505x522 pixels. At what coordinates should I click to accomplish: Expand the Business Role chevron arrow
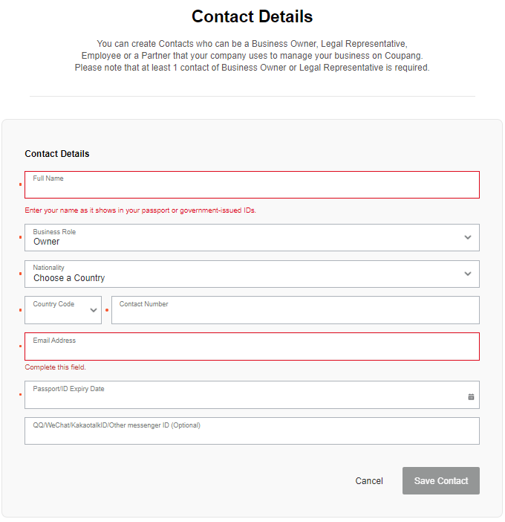(x=468, y=237)
